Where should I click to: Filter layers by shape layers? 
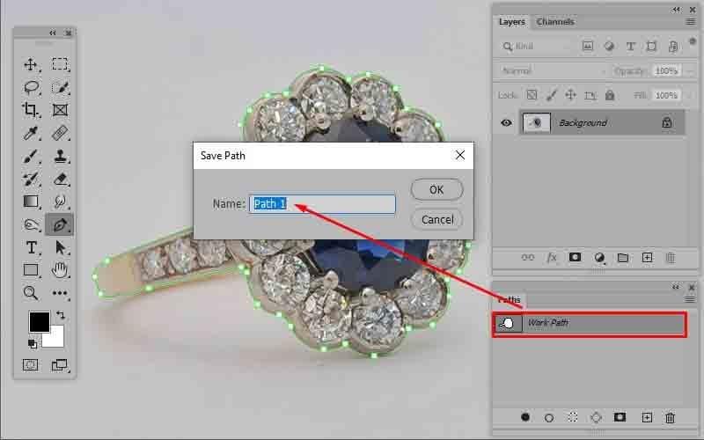pos(651,47)
